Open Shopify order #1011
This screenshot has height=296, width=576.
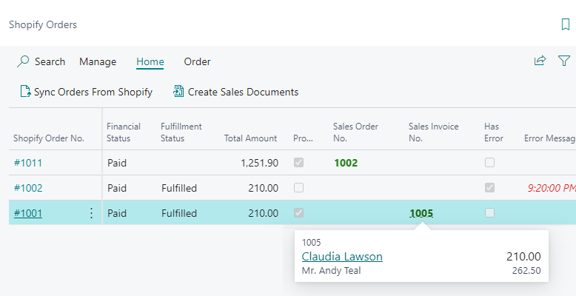point(28,163)
